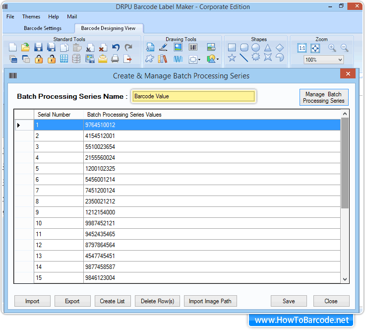
Task: Click the Zoom out magnifier icon
Action: 345,48
